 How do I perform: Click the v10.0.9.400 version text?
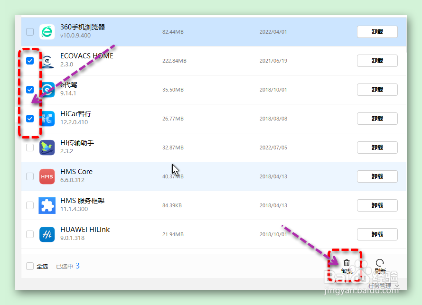click(75, 36)
